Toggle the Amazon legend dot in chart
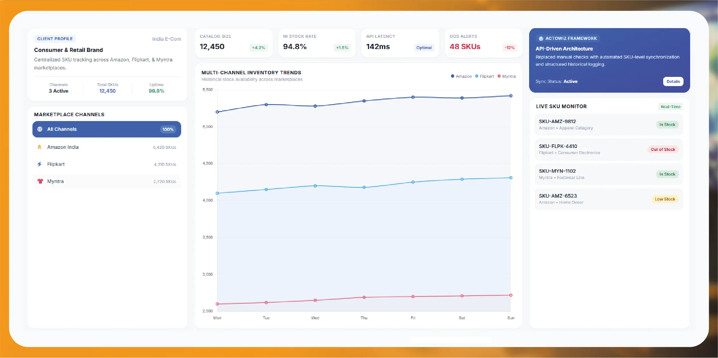This screenshot has width=718, height=358. pyautogui.click(x=452, y=76)
